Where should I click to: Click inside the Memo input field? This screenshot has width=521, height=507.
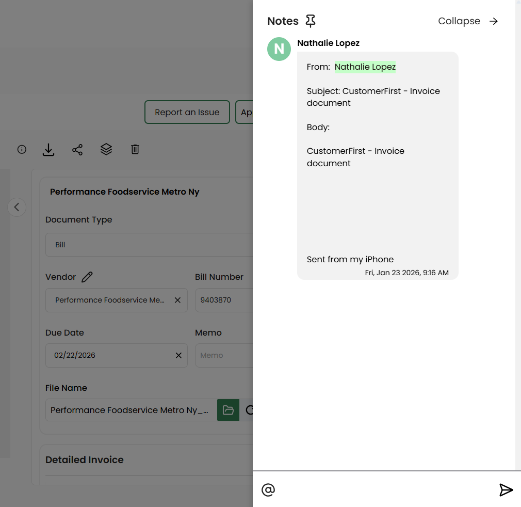tap(227, 355)
